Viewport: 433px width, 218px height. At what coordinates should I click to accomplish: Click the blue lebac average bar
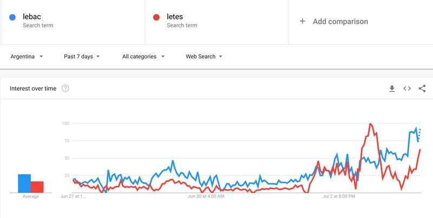click(24, 183)
